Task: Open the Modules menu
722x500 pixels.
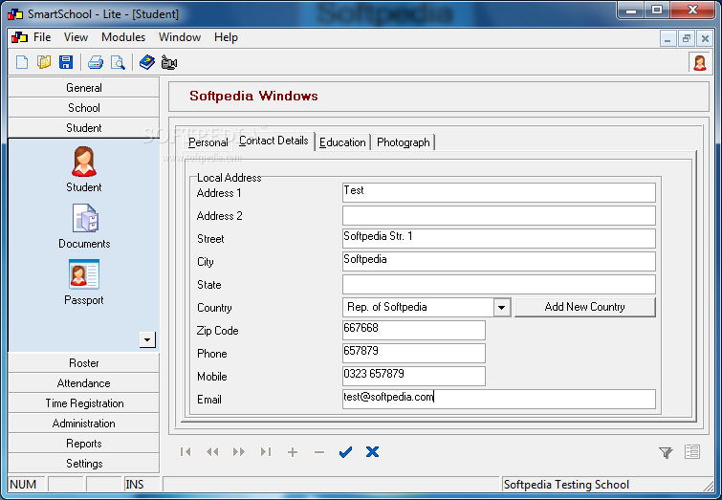Action: [123, 37]
